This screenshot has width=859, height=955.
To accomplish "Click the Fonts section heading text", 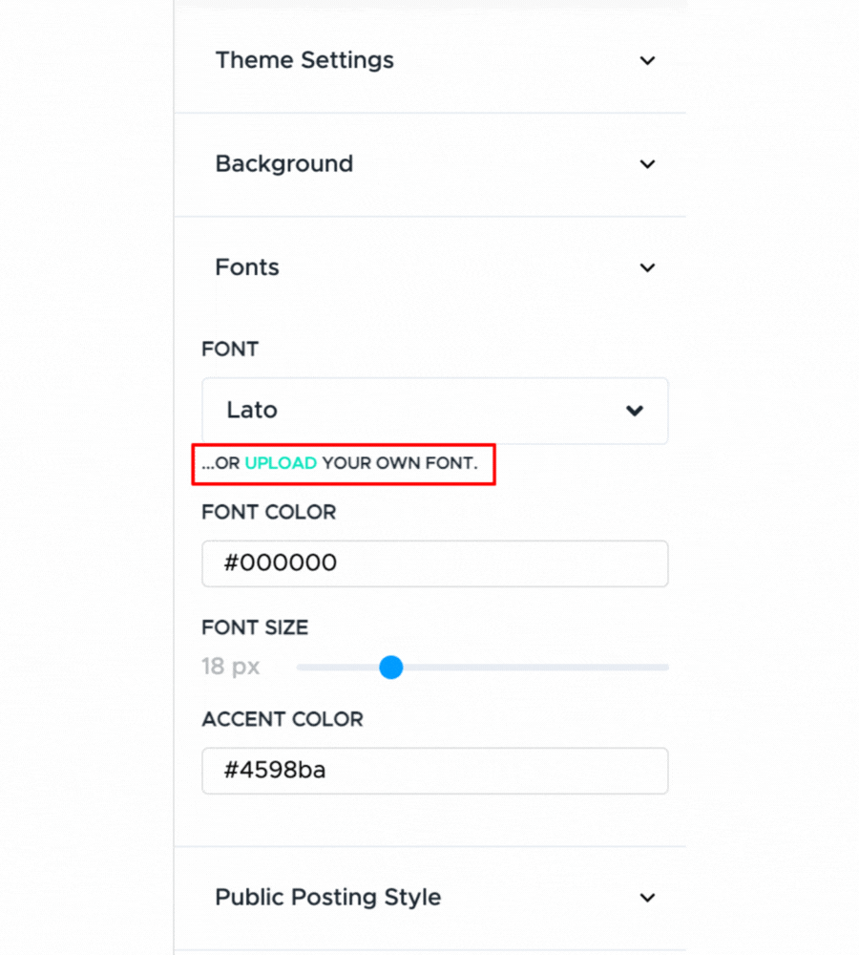I will tap(247, 267).
